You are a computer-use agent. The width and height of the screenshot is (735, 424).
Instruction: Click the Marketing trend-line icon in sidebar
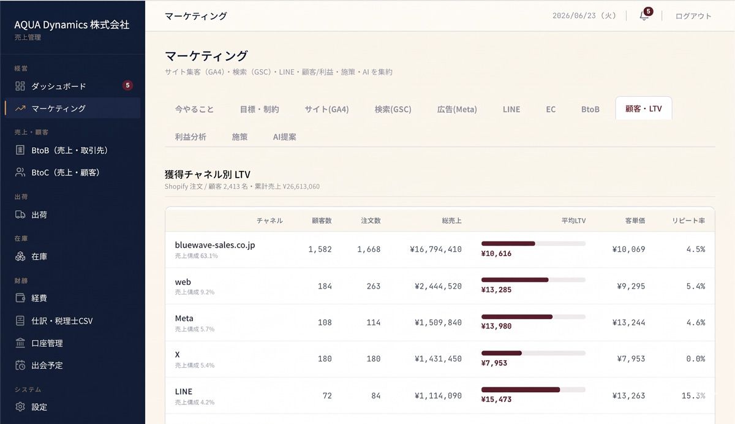pos(20,108)
